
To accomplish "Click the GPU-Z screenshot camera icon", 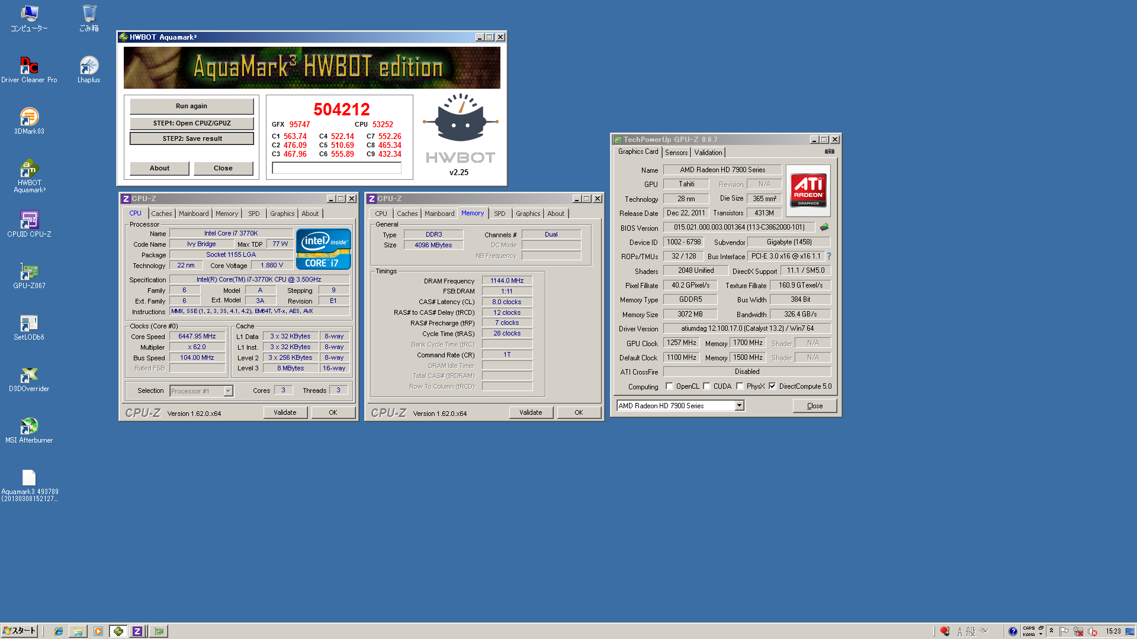I will [x=830, y=151].
